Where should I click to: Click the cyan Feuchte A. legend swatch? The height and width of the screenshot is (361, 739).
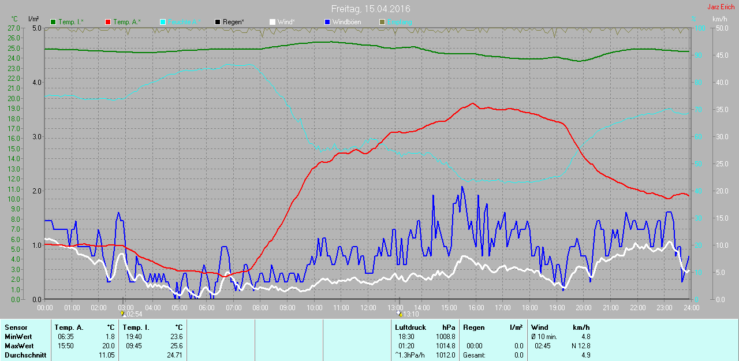tap(163, 22)
